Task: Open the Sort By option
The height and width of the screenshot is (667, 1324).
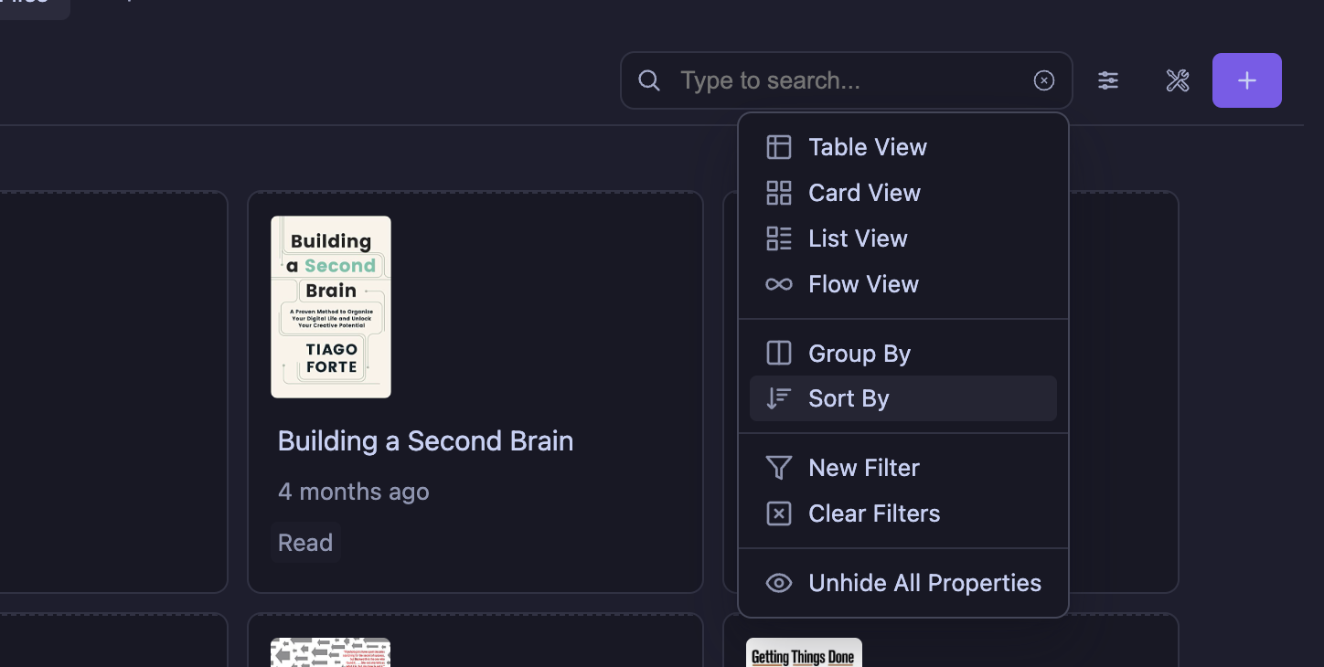Action: (x=849, y=398)
